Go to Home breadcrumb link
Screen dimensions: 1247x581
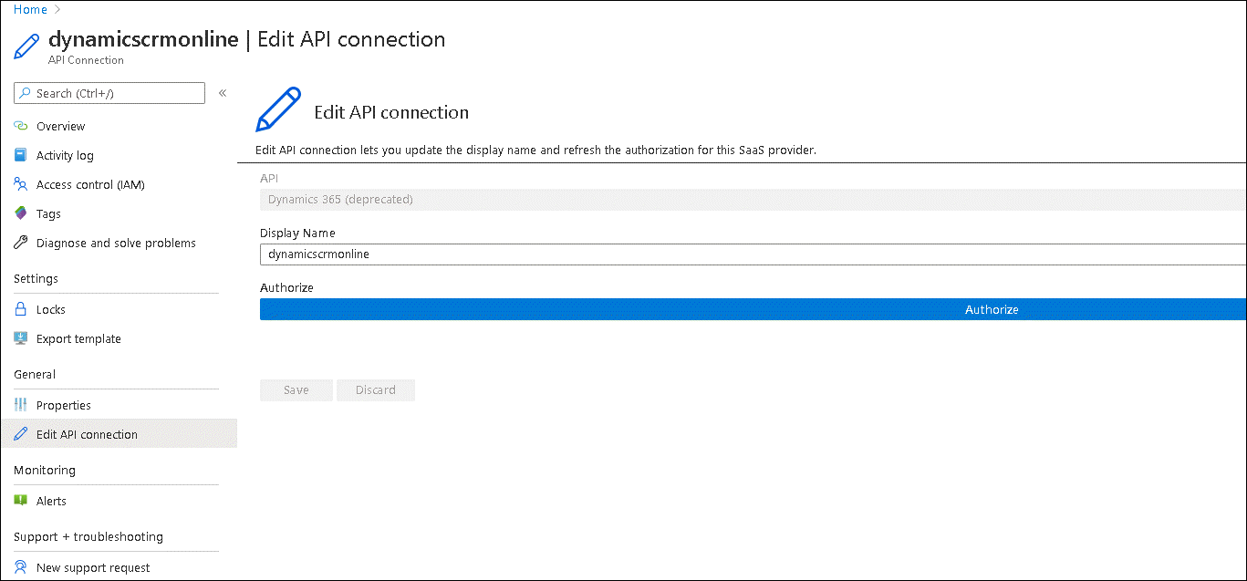[30, 9]
